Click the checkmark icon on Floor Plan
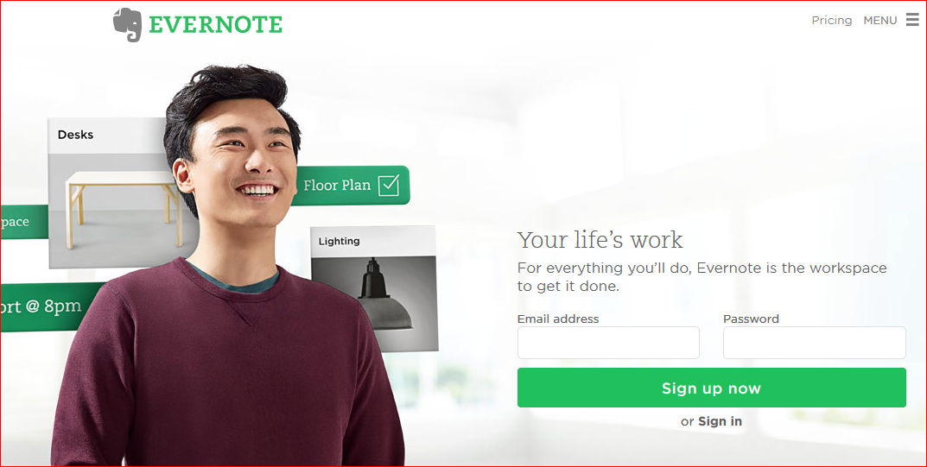Image resolution: width=927 pixels, height=467 pixels. pos(389,186)
